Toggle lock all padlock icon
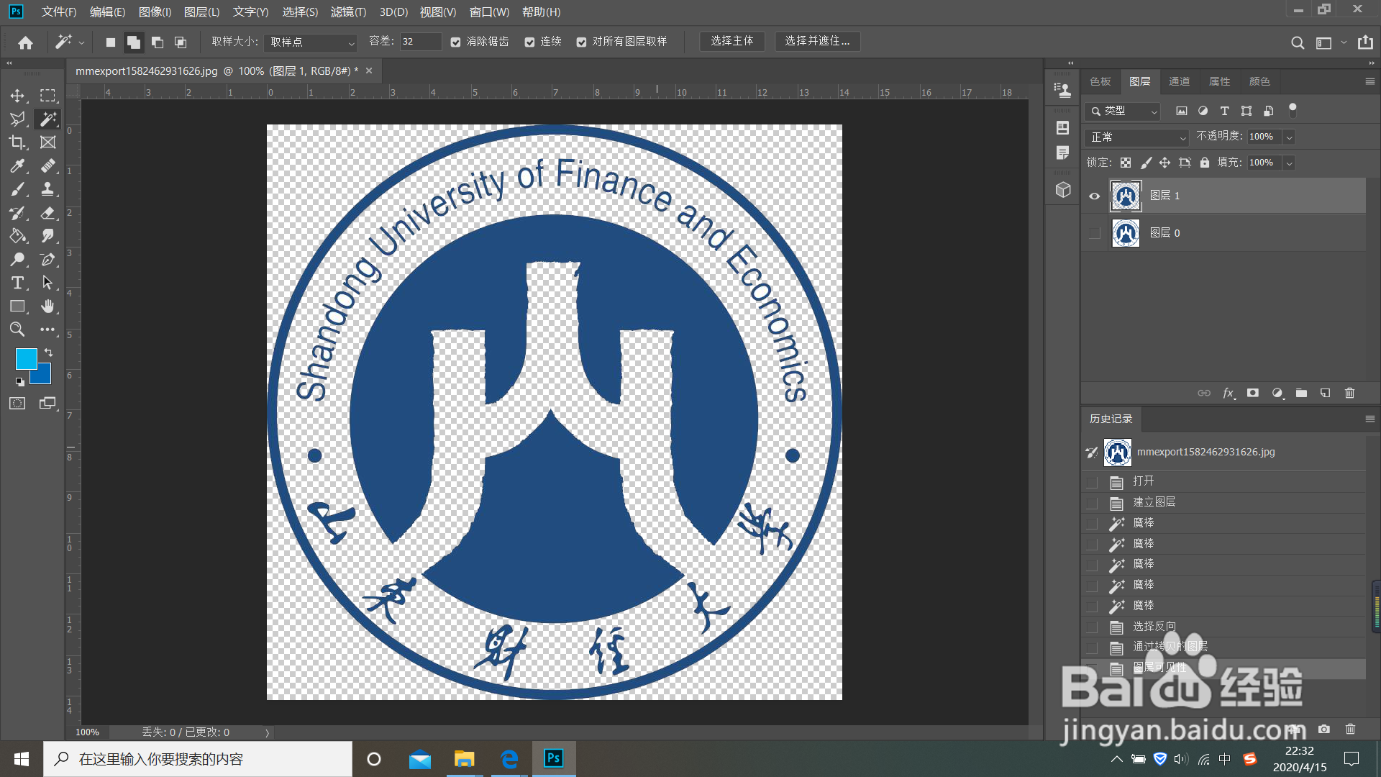The width and height of the screenshot is (1381, 777). (x=1205, y=163)
